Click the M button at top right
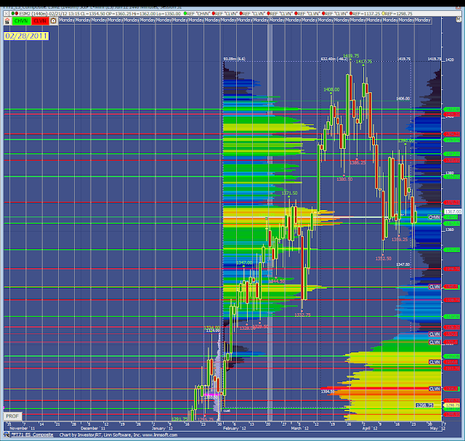The height and width of the screenshot is (441, 465). point(458,20)
